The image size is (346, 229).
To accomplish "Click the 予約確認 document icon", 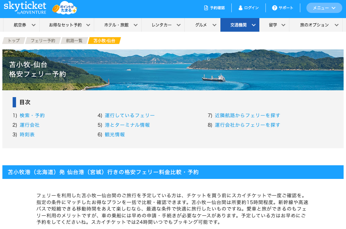I will coord(206,8).
